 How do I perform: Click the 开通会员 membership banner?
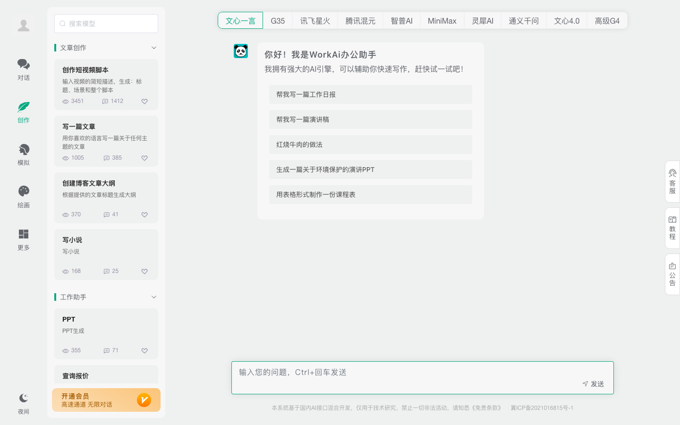click(x=106, y=400)
